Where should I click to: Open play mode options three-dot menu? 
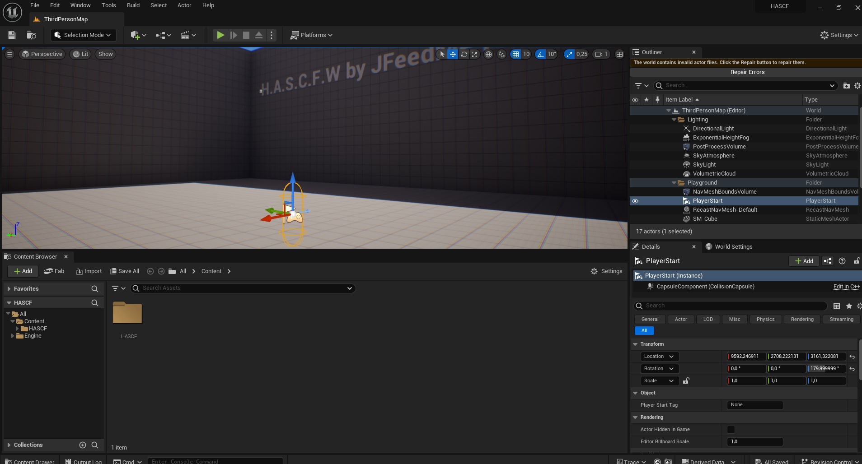click(x=272, y=35)
